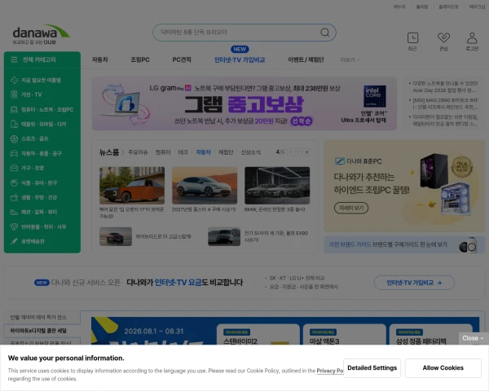This screenshot has height=391, width=489.
Task: Pause the newsroom slideshow
Action: point(306,152)
